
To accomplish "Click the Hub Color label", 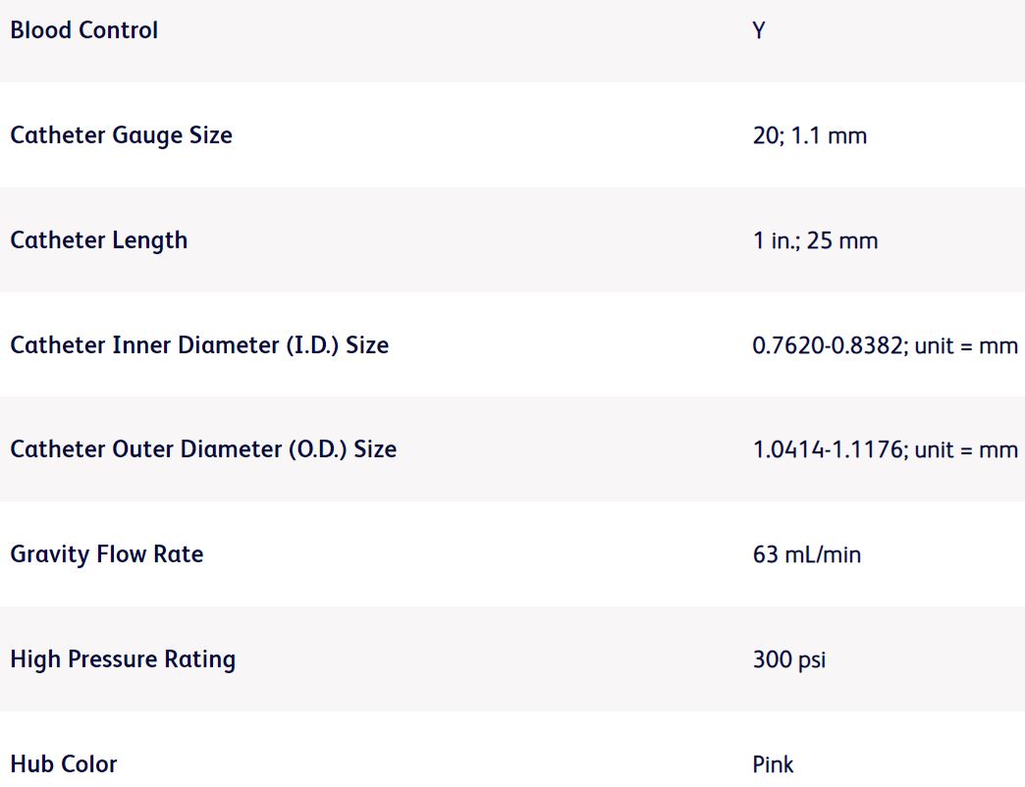I will (63, 764).
